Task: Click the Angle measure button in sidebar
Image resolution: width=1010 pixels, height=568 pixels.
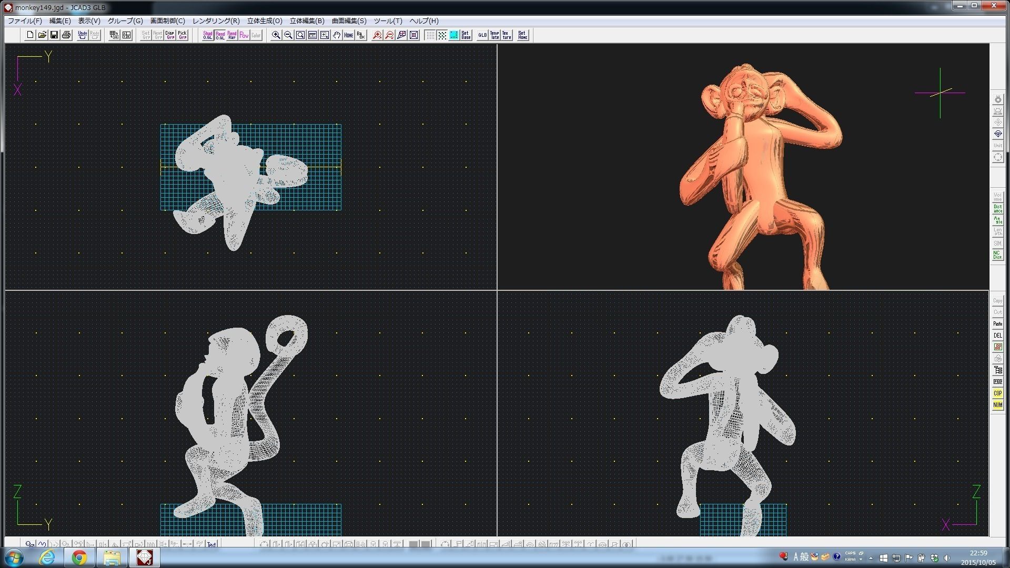Action: (997, 220)
